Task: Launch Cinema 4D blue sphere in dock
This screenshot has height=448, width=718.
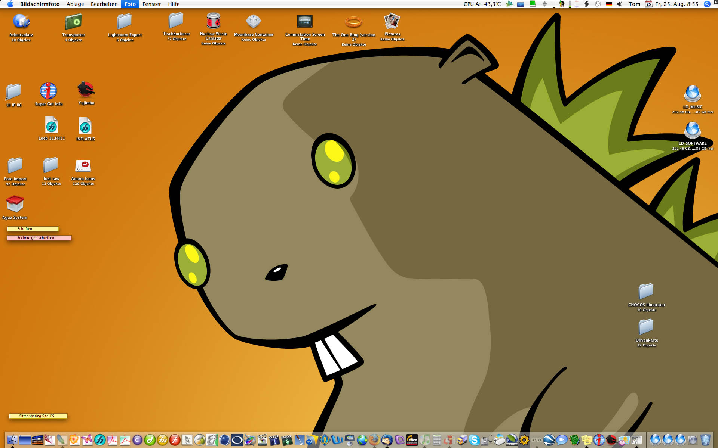Action: 225,440
